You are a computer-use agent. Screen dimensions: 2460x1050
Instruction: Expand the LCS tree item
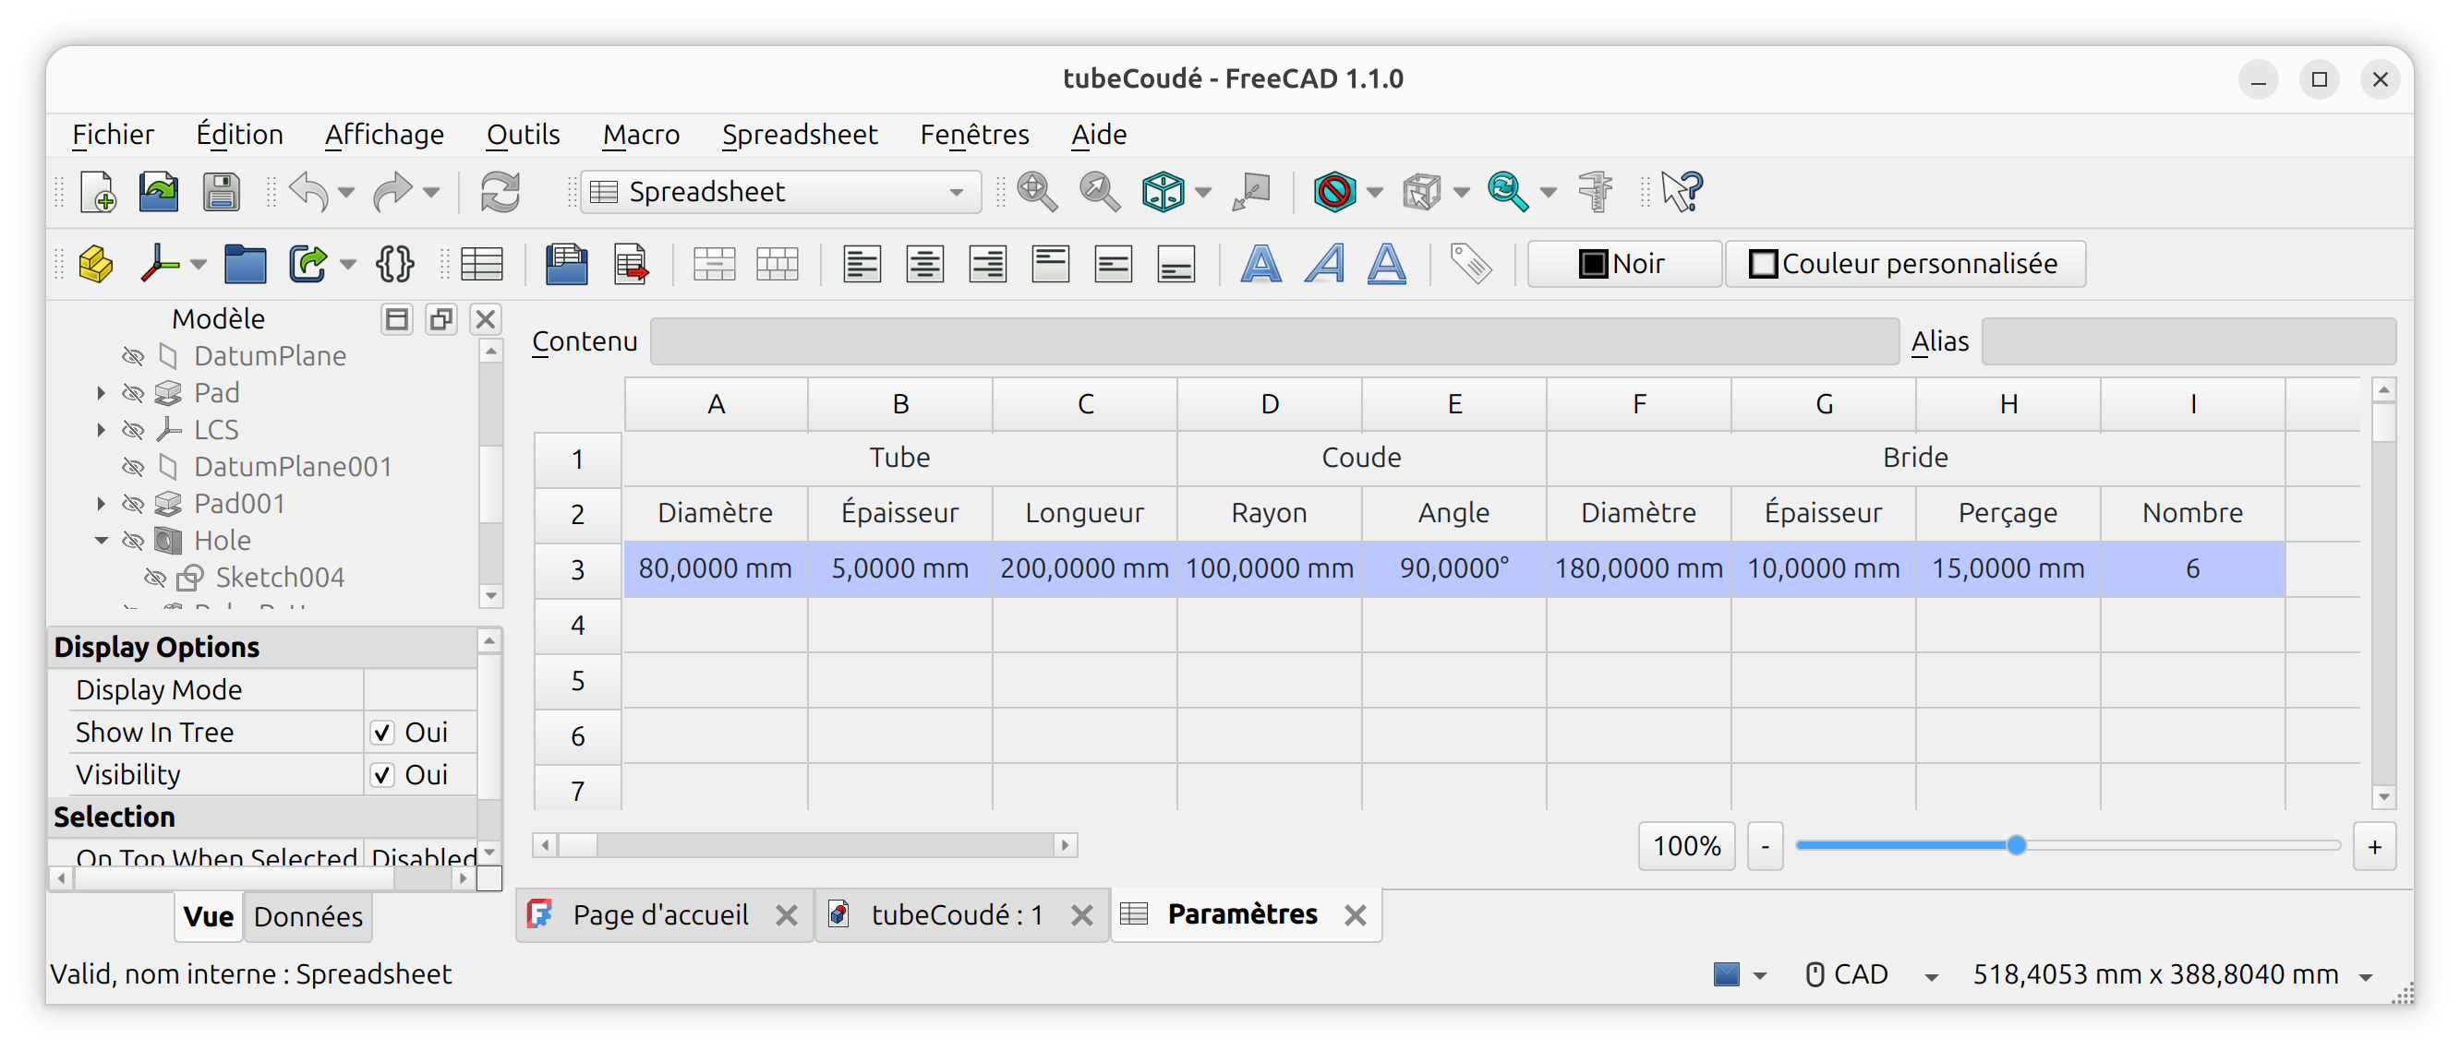[x=102, y=431]
